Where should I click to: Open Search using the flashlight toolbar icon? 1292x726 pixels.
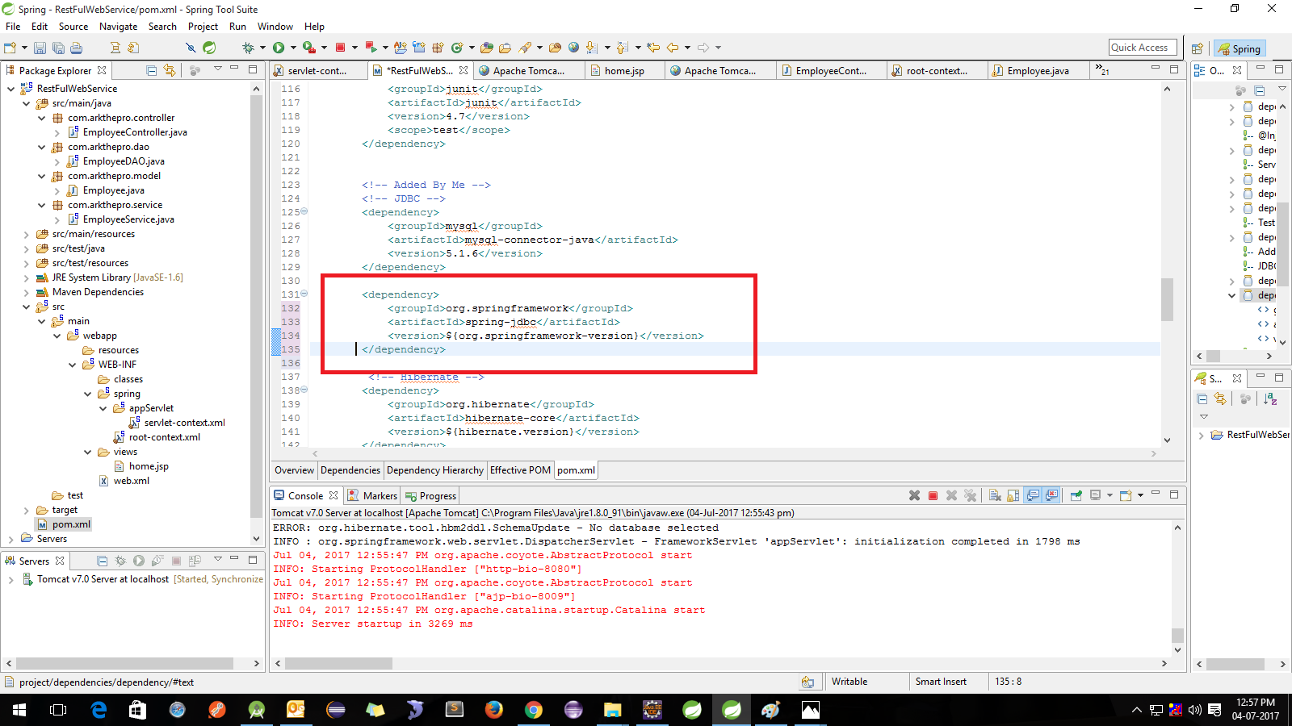[525, 47]
